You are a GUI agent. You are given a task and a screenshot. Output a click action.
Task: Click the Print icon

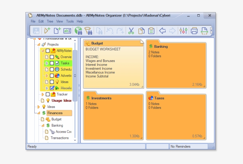[194, 31]
